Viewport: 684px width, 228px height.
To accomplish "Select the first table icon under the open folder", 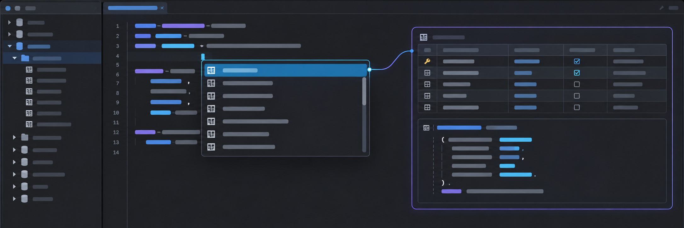I will (x=29, y=70).
